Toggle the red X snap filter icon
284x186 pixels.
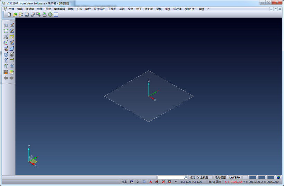[x=151, y=182]
